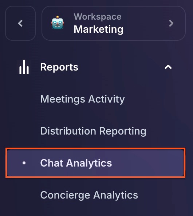
Task: Click the word Analytics in Chat Analytics
Action: point(89,163)
